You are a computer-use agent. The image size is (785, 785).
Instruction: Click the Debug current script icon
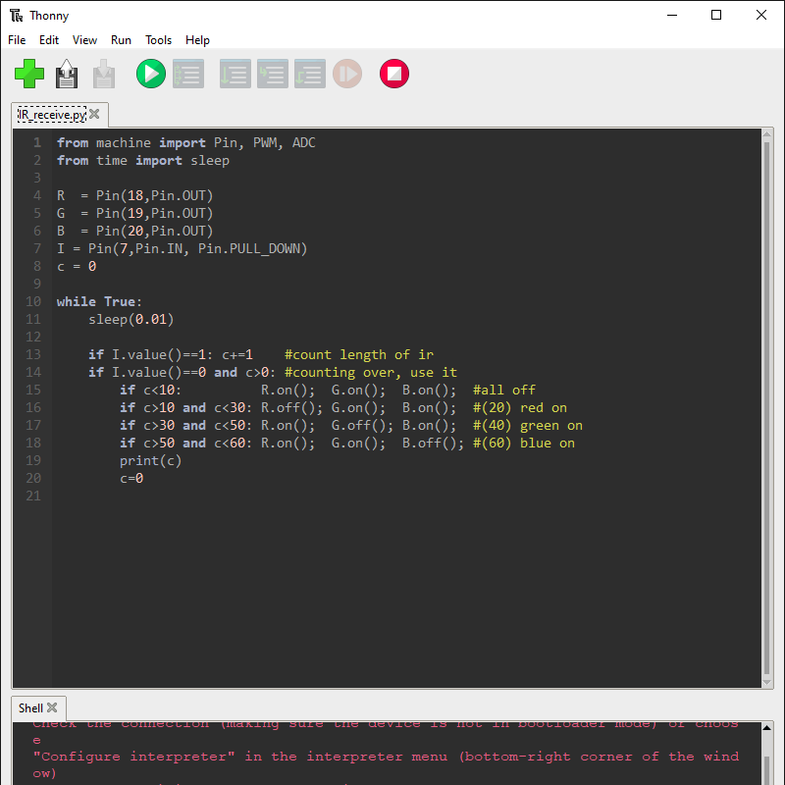point(188,74)
